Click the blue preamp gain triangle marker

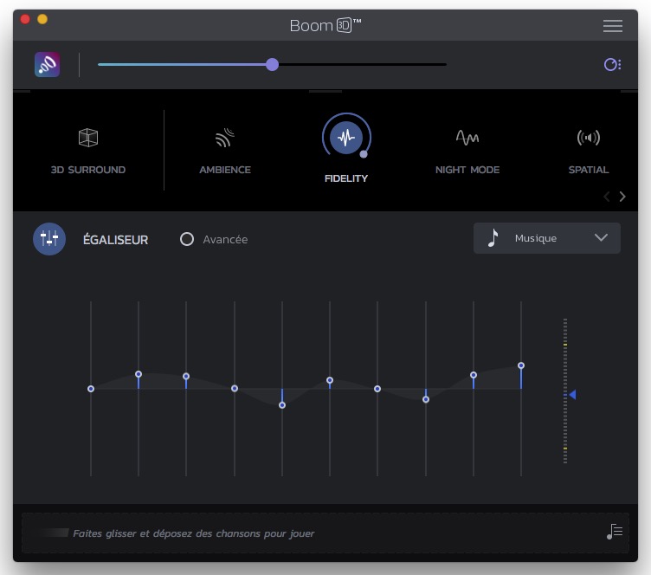click(572, 394)
